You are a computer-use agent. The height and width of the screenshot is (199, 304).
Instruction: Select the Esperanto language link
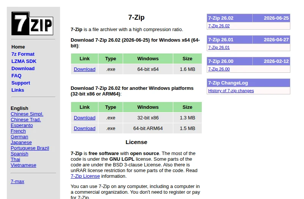click(22, 125)
